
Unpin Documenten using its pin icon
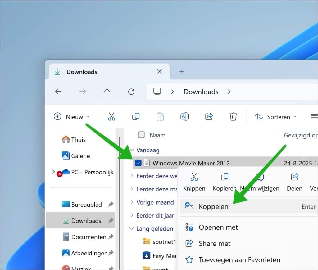(111, 237)
